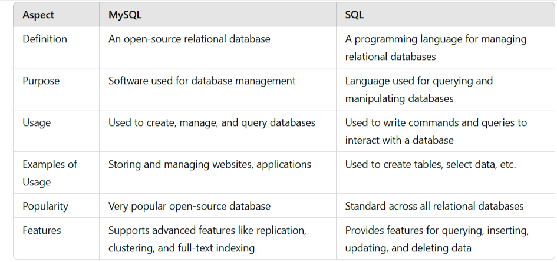Click 'Software used for database management' cell

217,89
